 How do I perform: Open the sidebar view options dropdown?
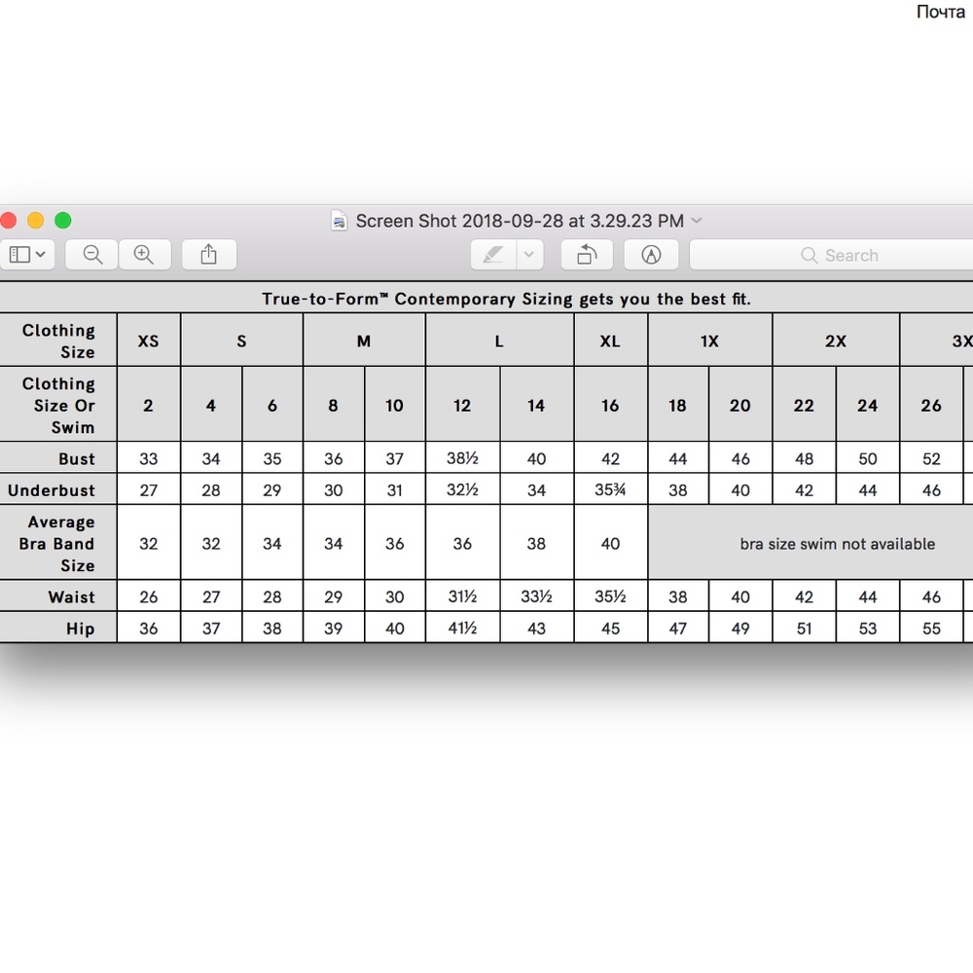(x=26, y=255)
